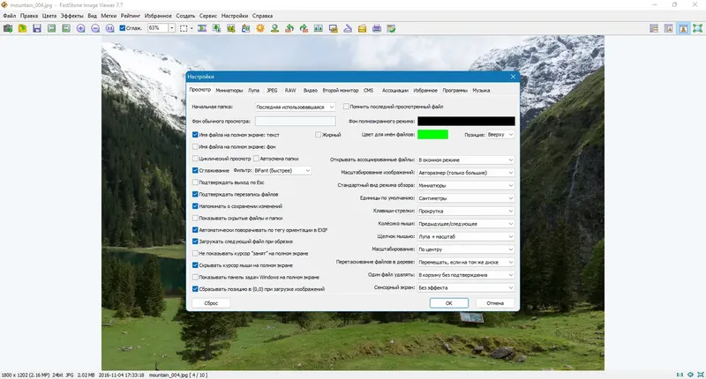Click the compare images side-by-side icon
This screenshot has height=379, width=706.
[319, 28]
